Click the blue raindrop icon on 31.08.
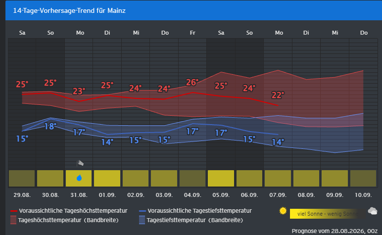The height and width of the screenshot is (235, 382). click(79, 178)
